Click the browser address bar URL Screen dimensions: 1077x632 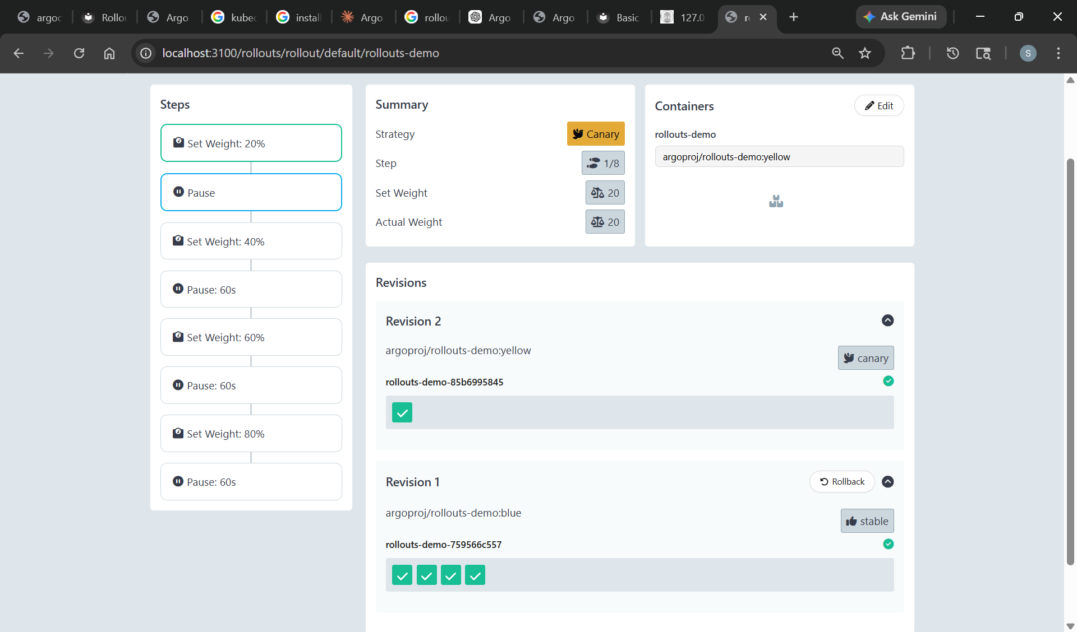(x=301, y=53)
